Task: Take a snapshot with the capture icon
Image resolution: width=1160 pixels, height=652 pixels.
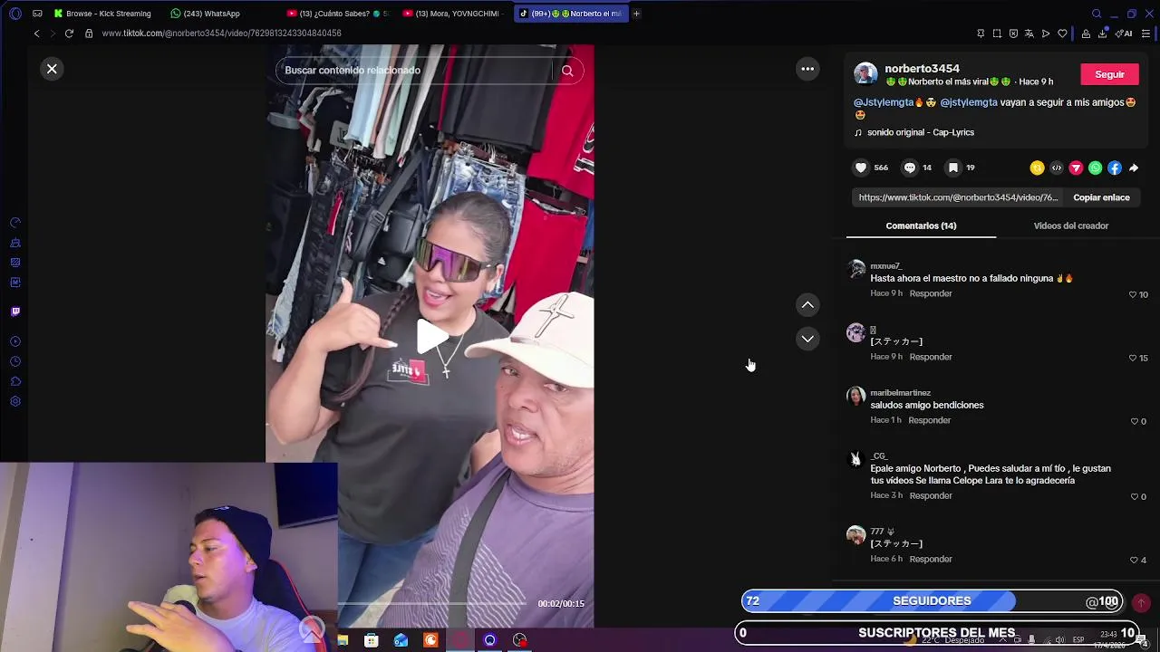Action: pyautogui.click(x=997, y=34)
